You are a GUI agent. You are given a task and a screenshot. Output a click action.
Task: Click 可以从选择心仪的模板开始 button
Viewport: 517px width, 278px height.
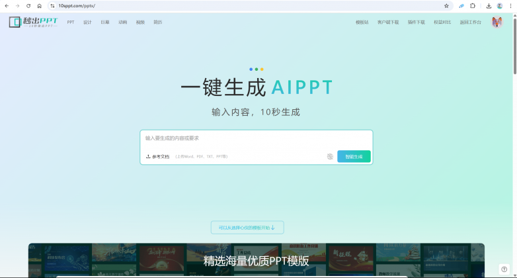[x=247, y=228]
